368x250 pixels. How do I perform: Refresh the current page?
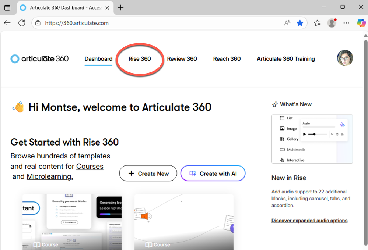tap(22, 23)
